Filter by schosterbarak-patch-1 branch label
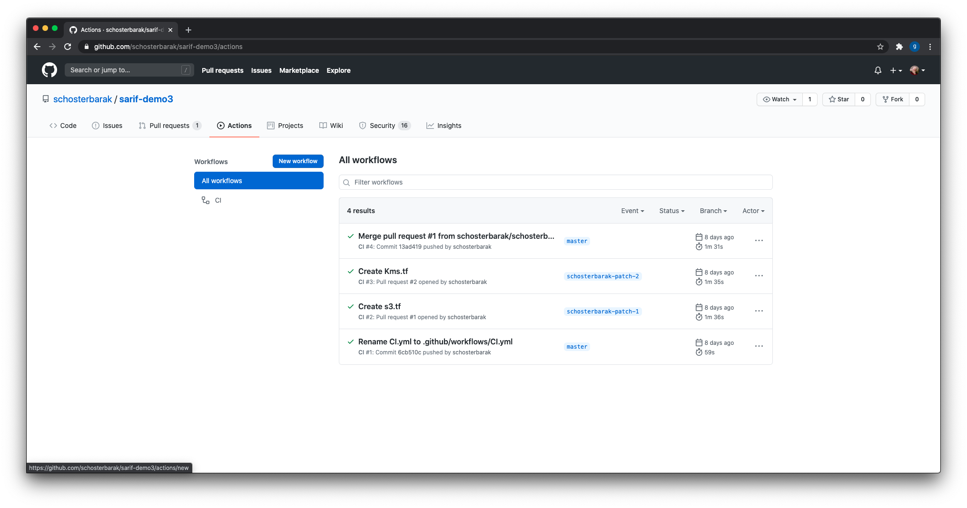 [602, 312]
